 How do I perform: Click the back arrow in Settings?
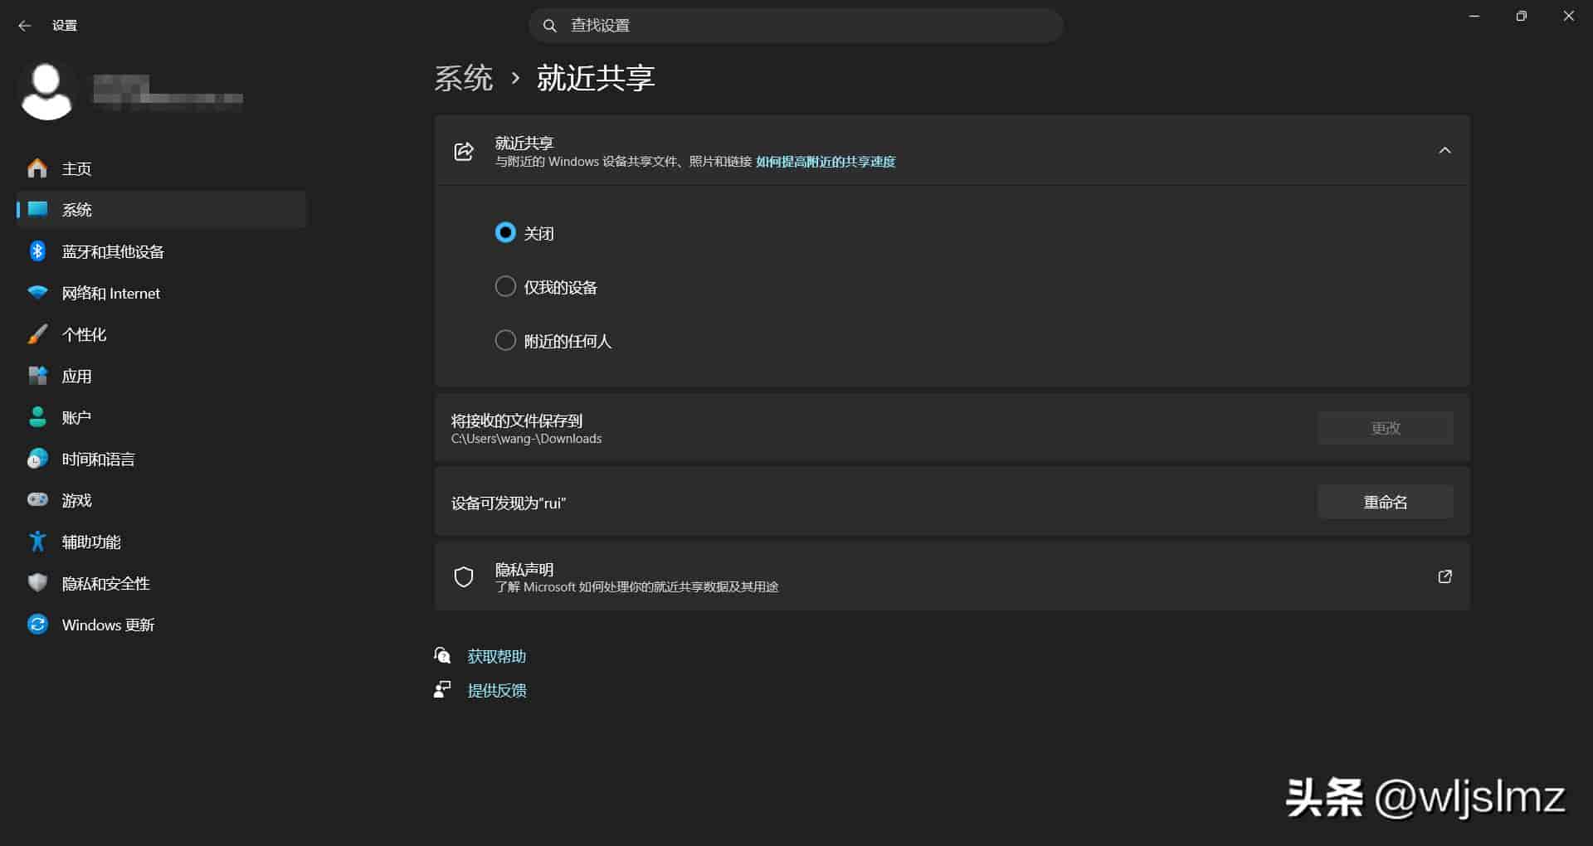(24, 26)
